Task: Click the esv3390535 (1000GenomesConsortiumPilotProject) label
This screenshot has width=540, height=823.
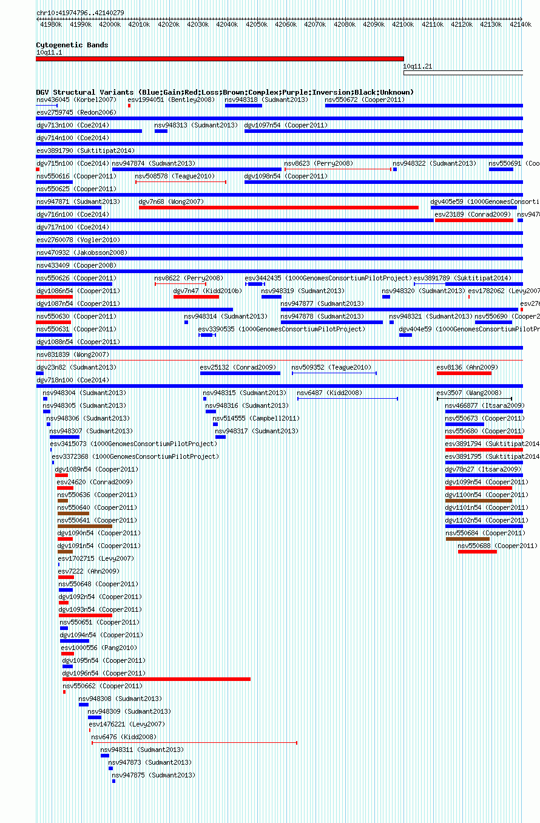Action: point(282,329)
